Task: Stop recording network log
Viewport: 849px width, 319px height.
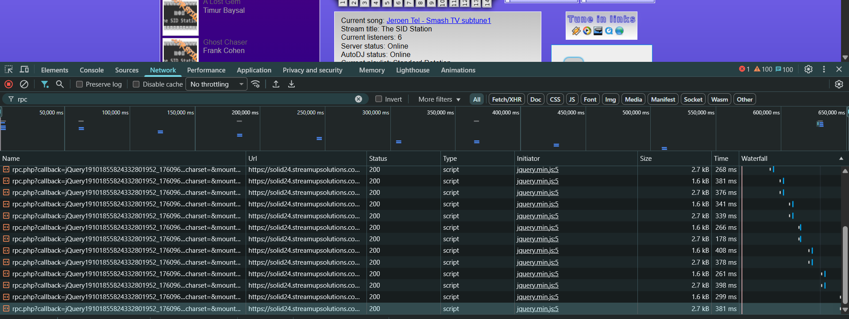Action: (x=9, y=84)
